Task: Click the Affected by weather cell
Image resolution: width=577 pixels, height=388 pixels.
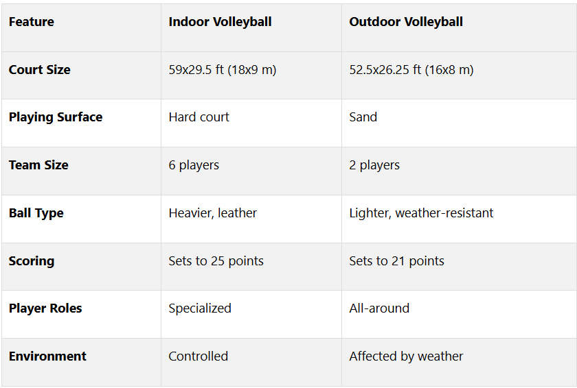Action: 406,356
